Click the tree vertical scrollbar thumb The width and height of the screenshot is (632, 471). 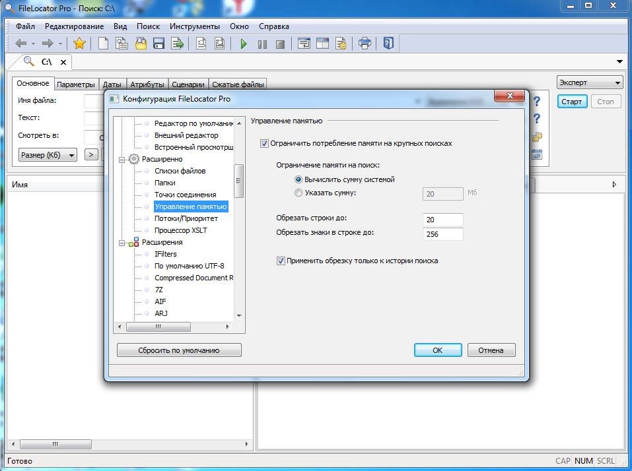click(x=238, y=181)
